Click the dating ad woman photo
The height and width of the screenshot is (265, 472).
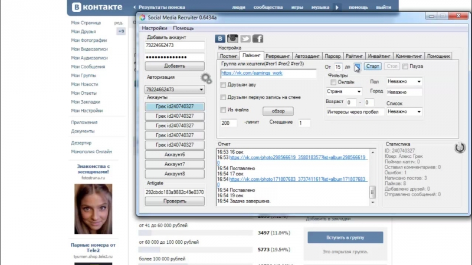pyautogui.click(x=93, y=209)
